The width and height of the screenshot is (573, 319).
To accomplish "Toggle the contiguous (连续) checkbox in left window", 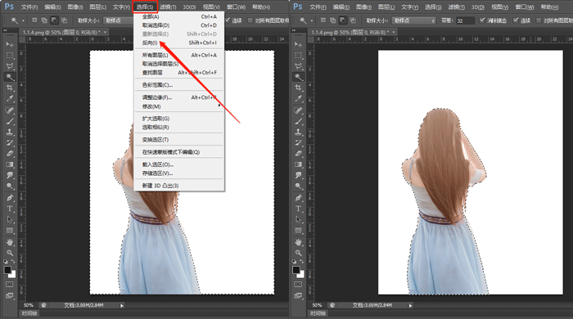I will pos(228,20).
